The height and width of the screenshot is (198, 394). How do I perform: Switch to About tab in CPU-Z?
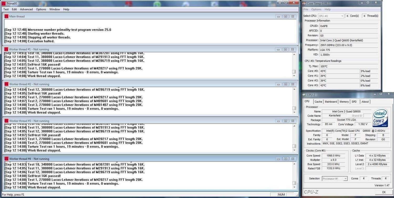pos(365,102)
